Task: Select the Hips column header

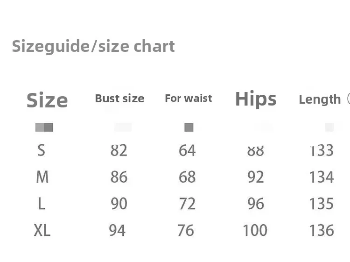Action: pos(256,99)
